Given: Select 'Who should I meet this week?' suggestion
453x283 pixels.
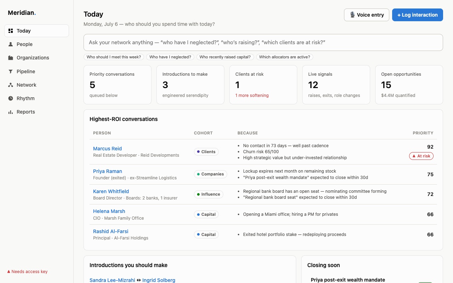Looking at the screenshot, I should tap(114, 57).
